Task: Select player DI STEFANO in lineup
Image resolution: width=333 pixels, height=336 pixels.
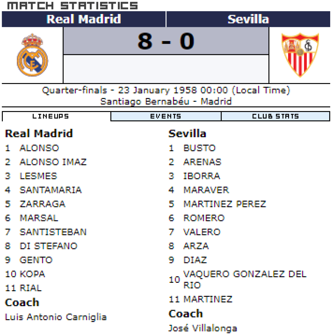Action: 49,246
